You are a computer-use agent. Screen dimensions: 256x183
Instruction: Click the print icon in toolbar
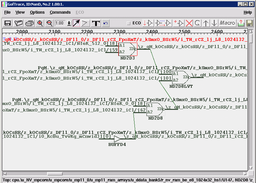[x=30, y=23]
